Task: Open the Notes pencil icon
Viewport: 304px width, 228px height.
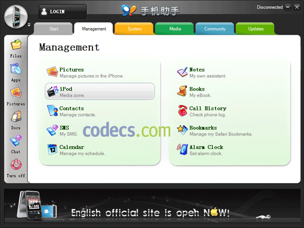Action: [x=182, y=72]
